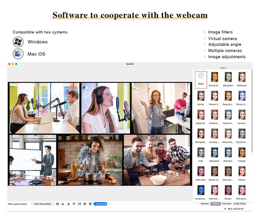Apply the Deep.red filter
The width and height of the screenshot is (262, 215).
(x=201, y=115)
